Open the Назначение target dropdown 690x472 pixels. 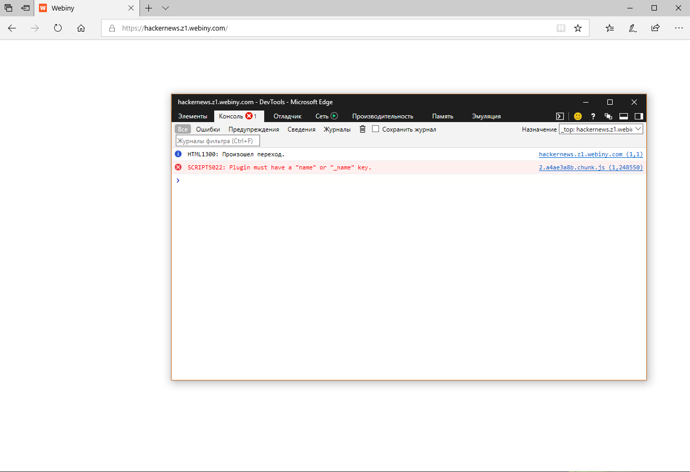(638, 129)
